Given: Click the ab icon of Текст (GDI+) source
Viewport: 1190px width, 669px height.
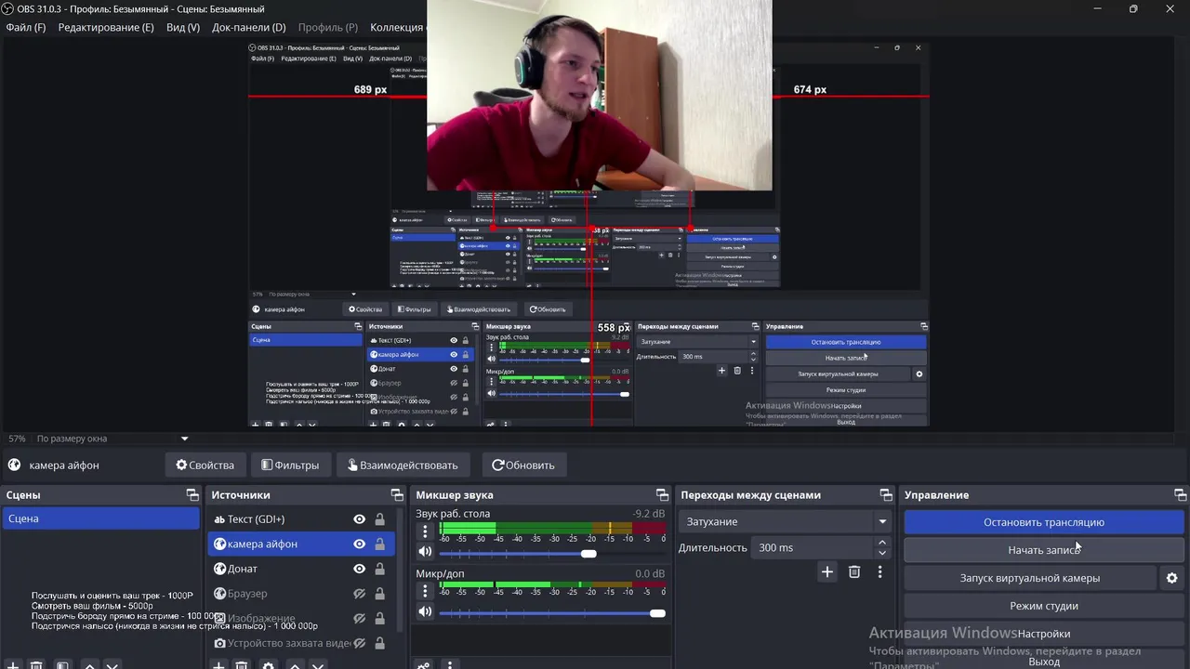Looking at the screenshot, I should click(219, 519).
